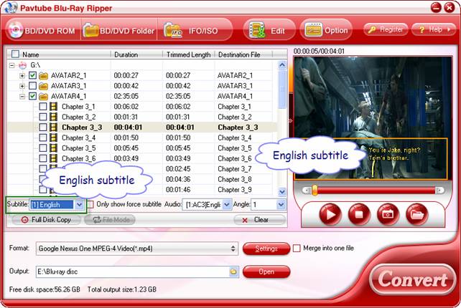
Task: Enable Only show force subtitle
Action: click(90, 204)
